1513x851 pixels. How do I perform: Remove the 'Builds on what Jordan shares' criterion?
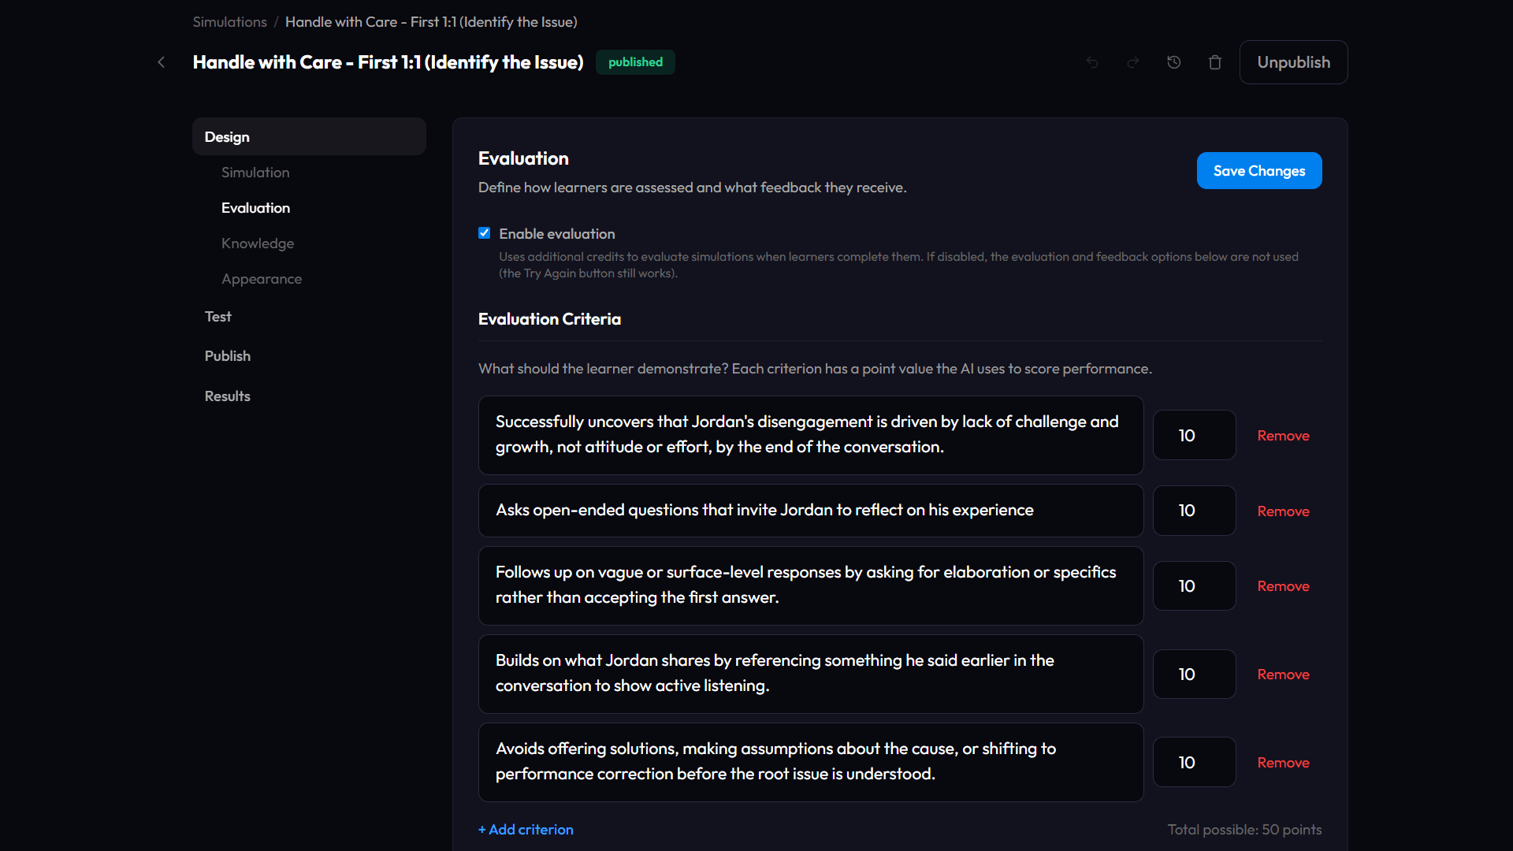[x=1283, y=674]
